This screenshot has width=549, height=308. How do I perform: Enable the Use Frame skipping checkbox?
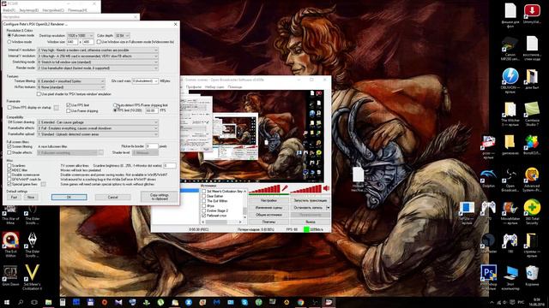click(69, 111)
